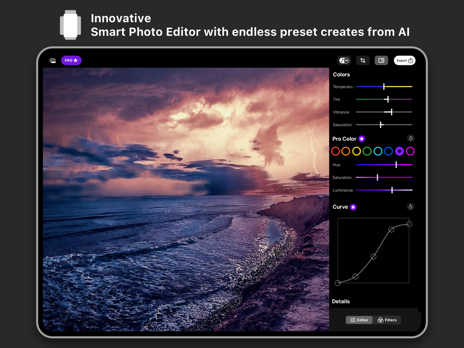
Task: Click the second curve control point
Action: coord(356,277)
